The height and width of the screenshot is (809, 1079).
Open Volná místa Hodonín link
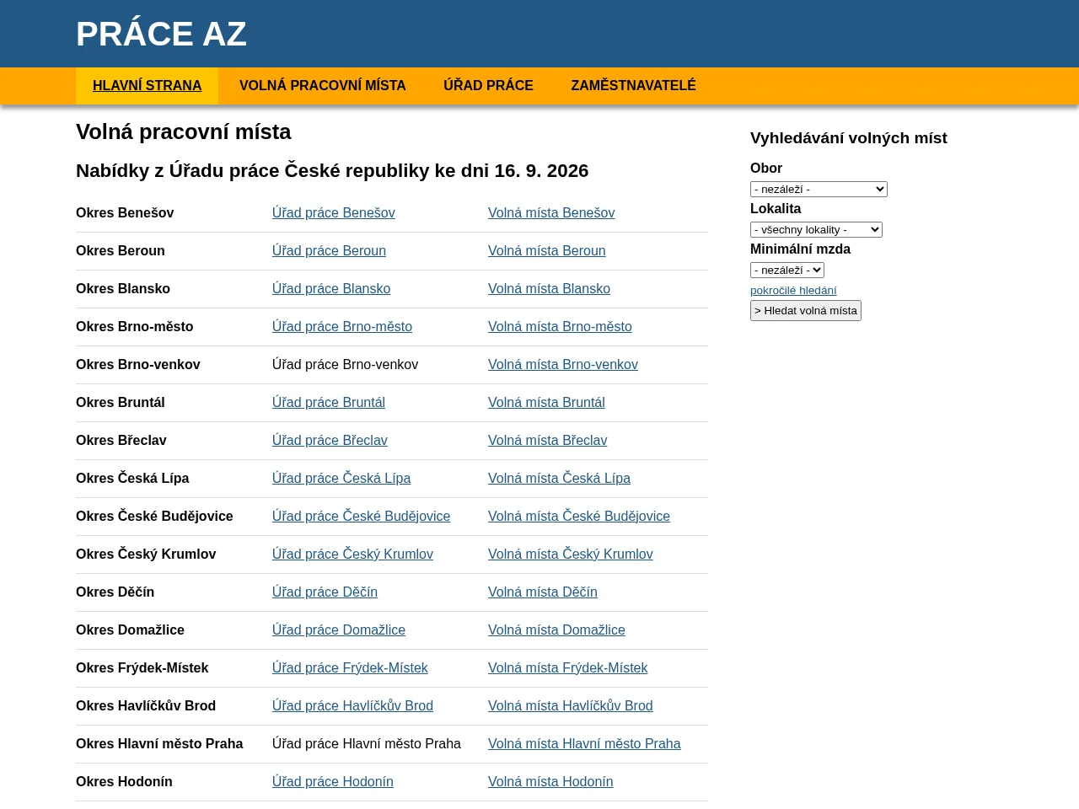click(550, 782)
